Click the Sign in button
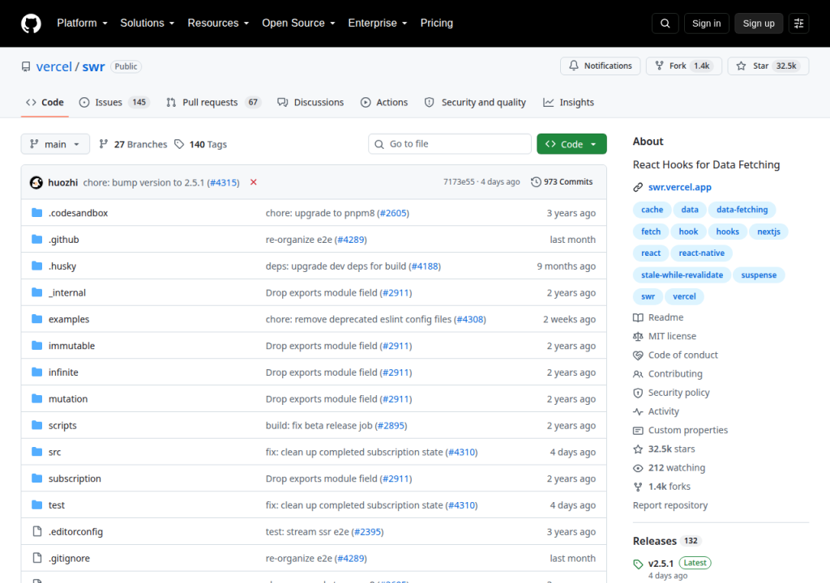830x583 pixels. (x=706, y=23)
